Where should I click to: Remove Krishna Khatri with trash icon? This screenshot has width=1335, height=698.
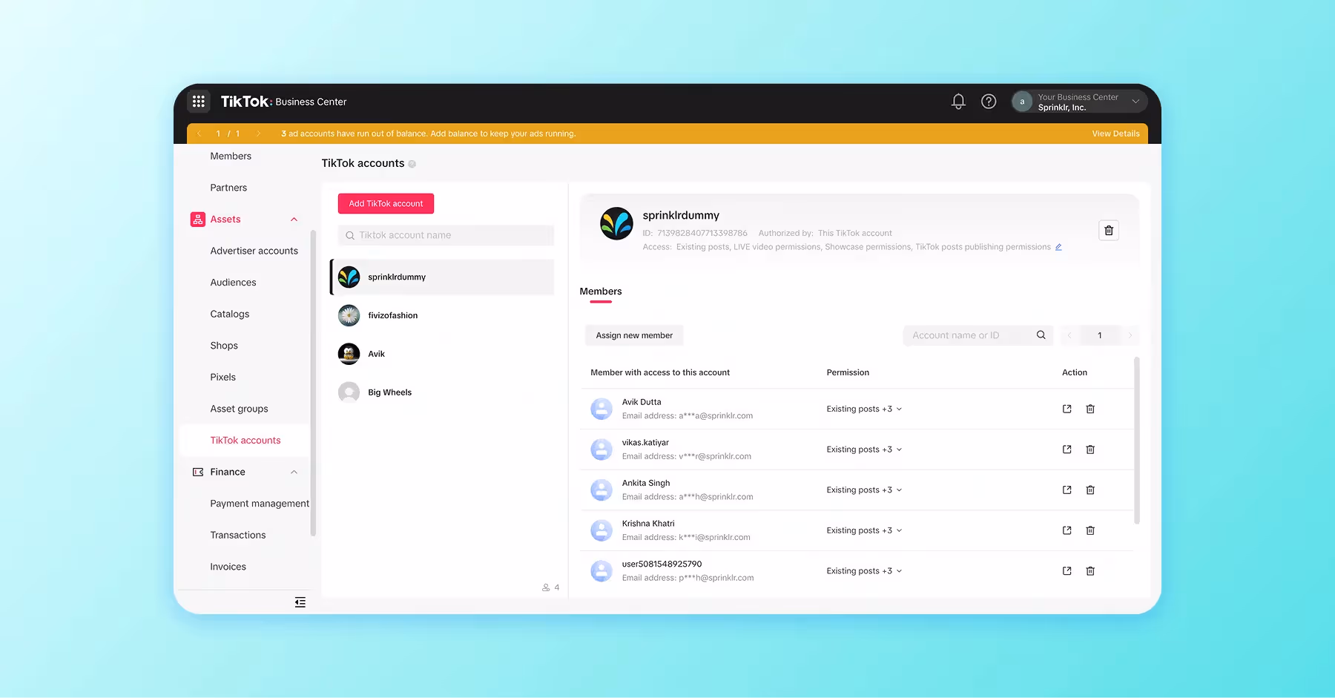pos(1090,530)
